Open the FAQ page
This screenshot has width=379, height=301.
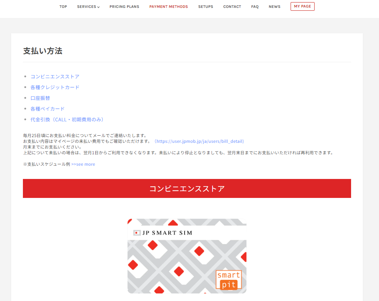(255, 6)
